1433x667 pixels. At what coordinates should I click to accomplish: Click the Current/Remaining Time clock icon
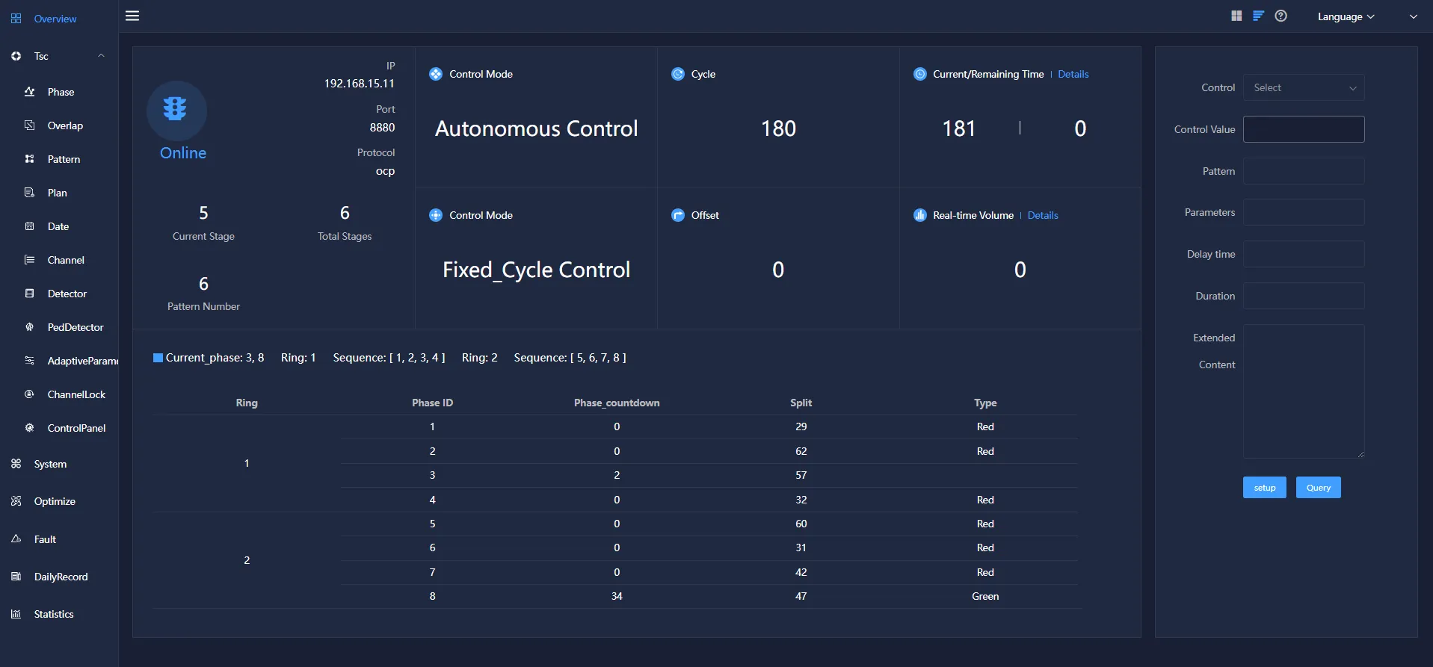(x=920, y=74)
